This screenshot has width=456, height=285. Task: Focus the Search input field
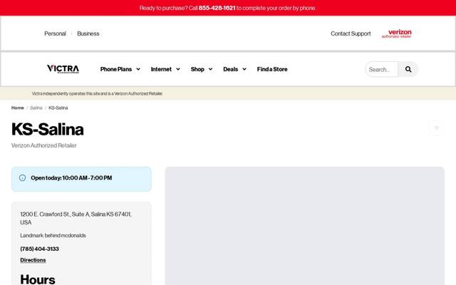pyautogui.click(x=382, y=69)
